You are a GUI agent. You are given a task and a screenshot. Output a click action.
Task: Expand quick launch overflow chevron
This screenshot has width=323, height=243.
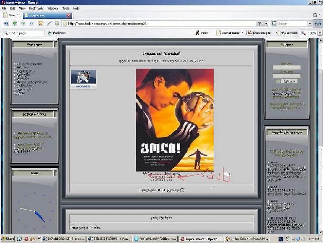[39, 238]
